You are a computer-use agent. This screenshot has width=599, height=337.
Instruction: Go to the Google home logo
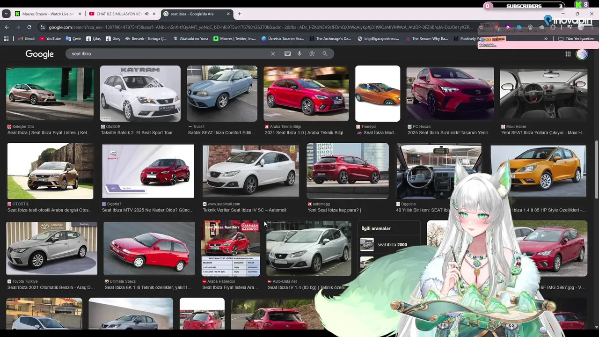point(40,54)
